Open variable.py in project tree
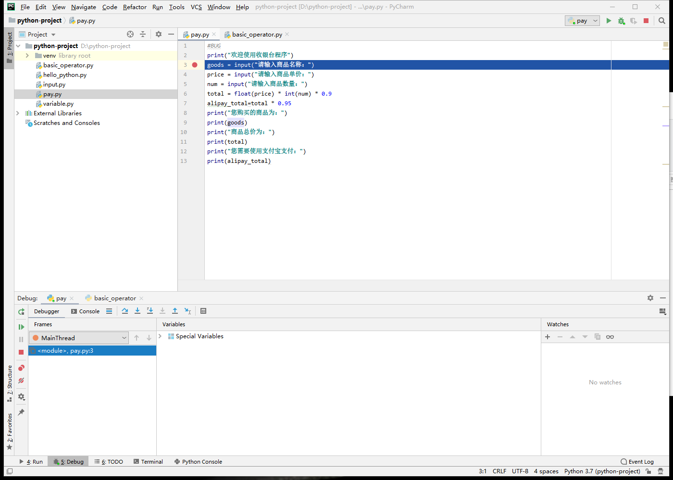 58,104
